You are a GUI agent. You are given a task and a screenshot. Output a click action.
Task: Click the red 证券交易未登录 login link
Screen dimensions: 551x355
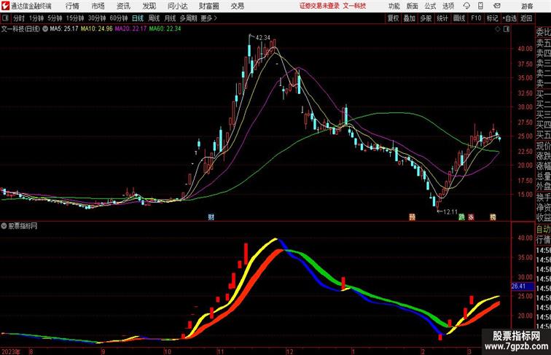[x=319, y=6]
